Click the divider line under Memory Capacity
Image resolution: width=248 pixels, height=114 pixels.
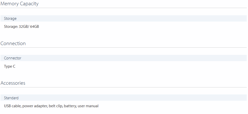(123, 8)
